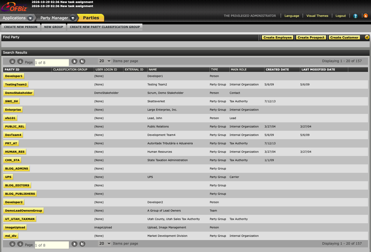The image size is (371, 252).
Task: Go to first page in top pager
Action: point(12,61)
